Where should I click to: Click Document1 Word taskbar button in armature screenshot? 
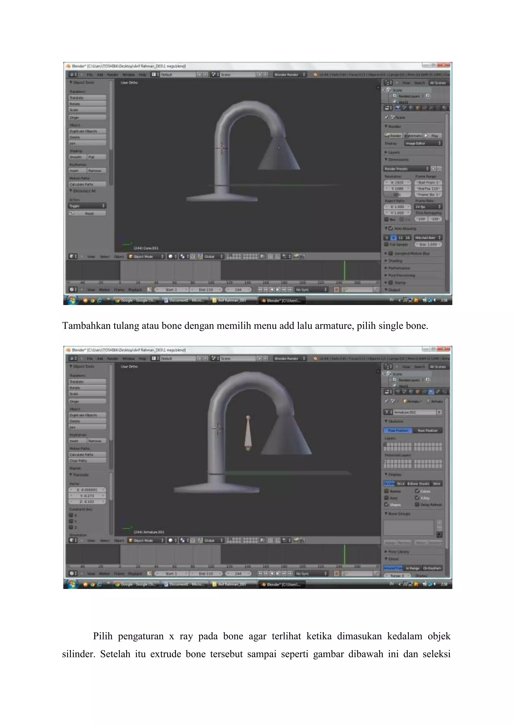pos(184,584)
